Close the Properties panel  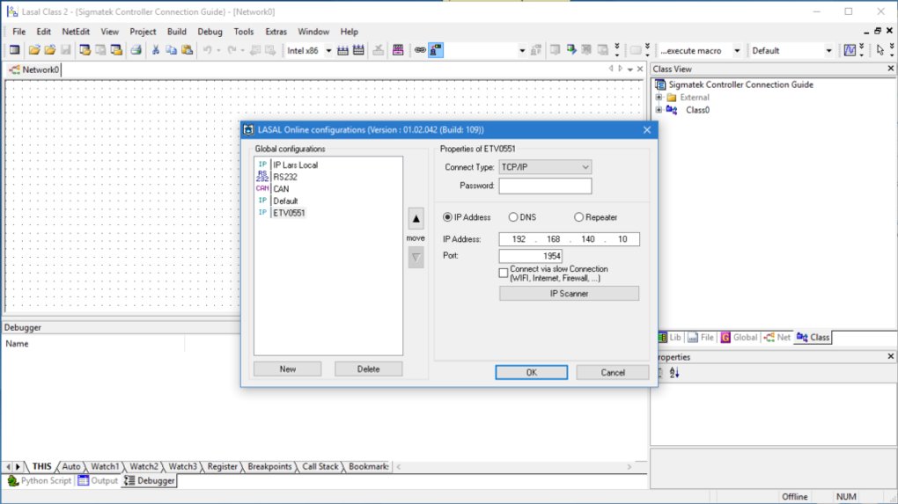click(891, 356)
